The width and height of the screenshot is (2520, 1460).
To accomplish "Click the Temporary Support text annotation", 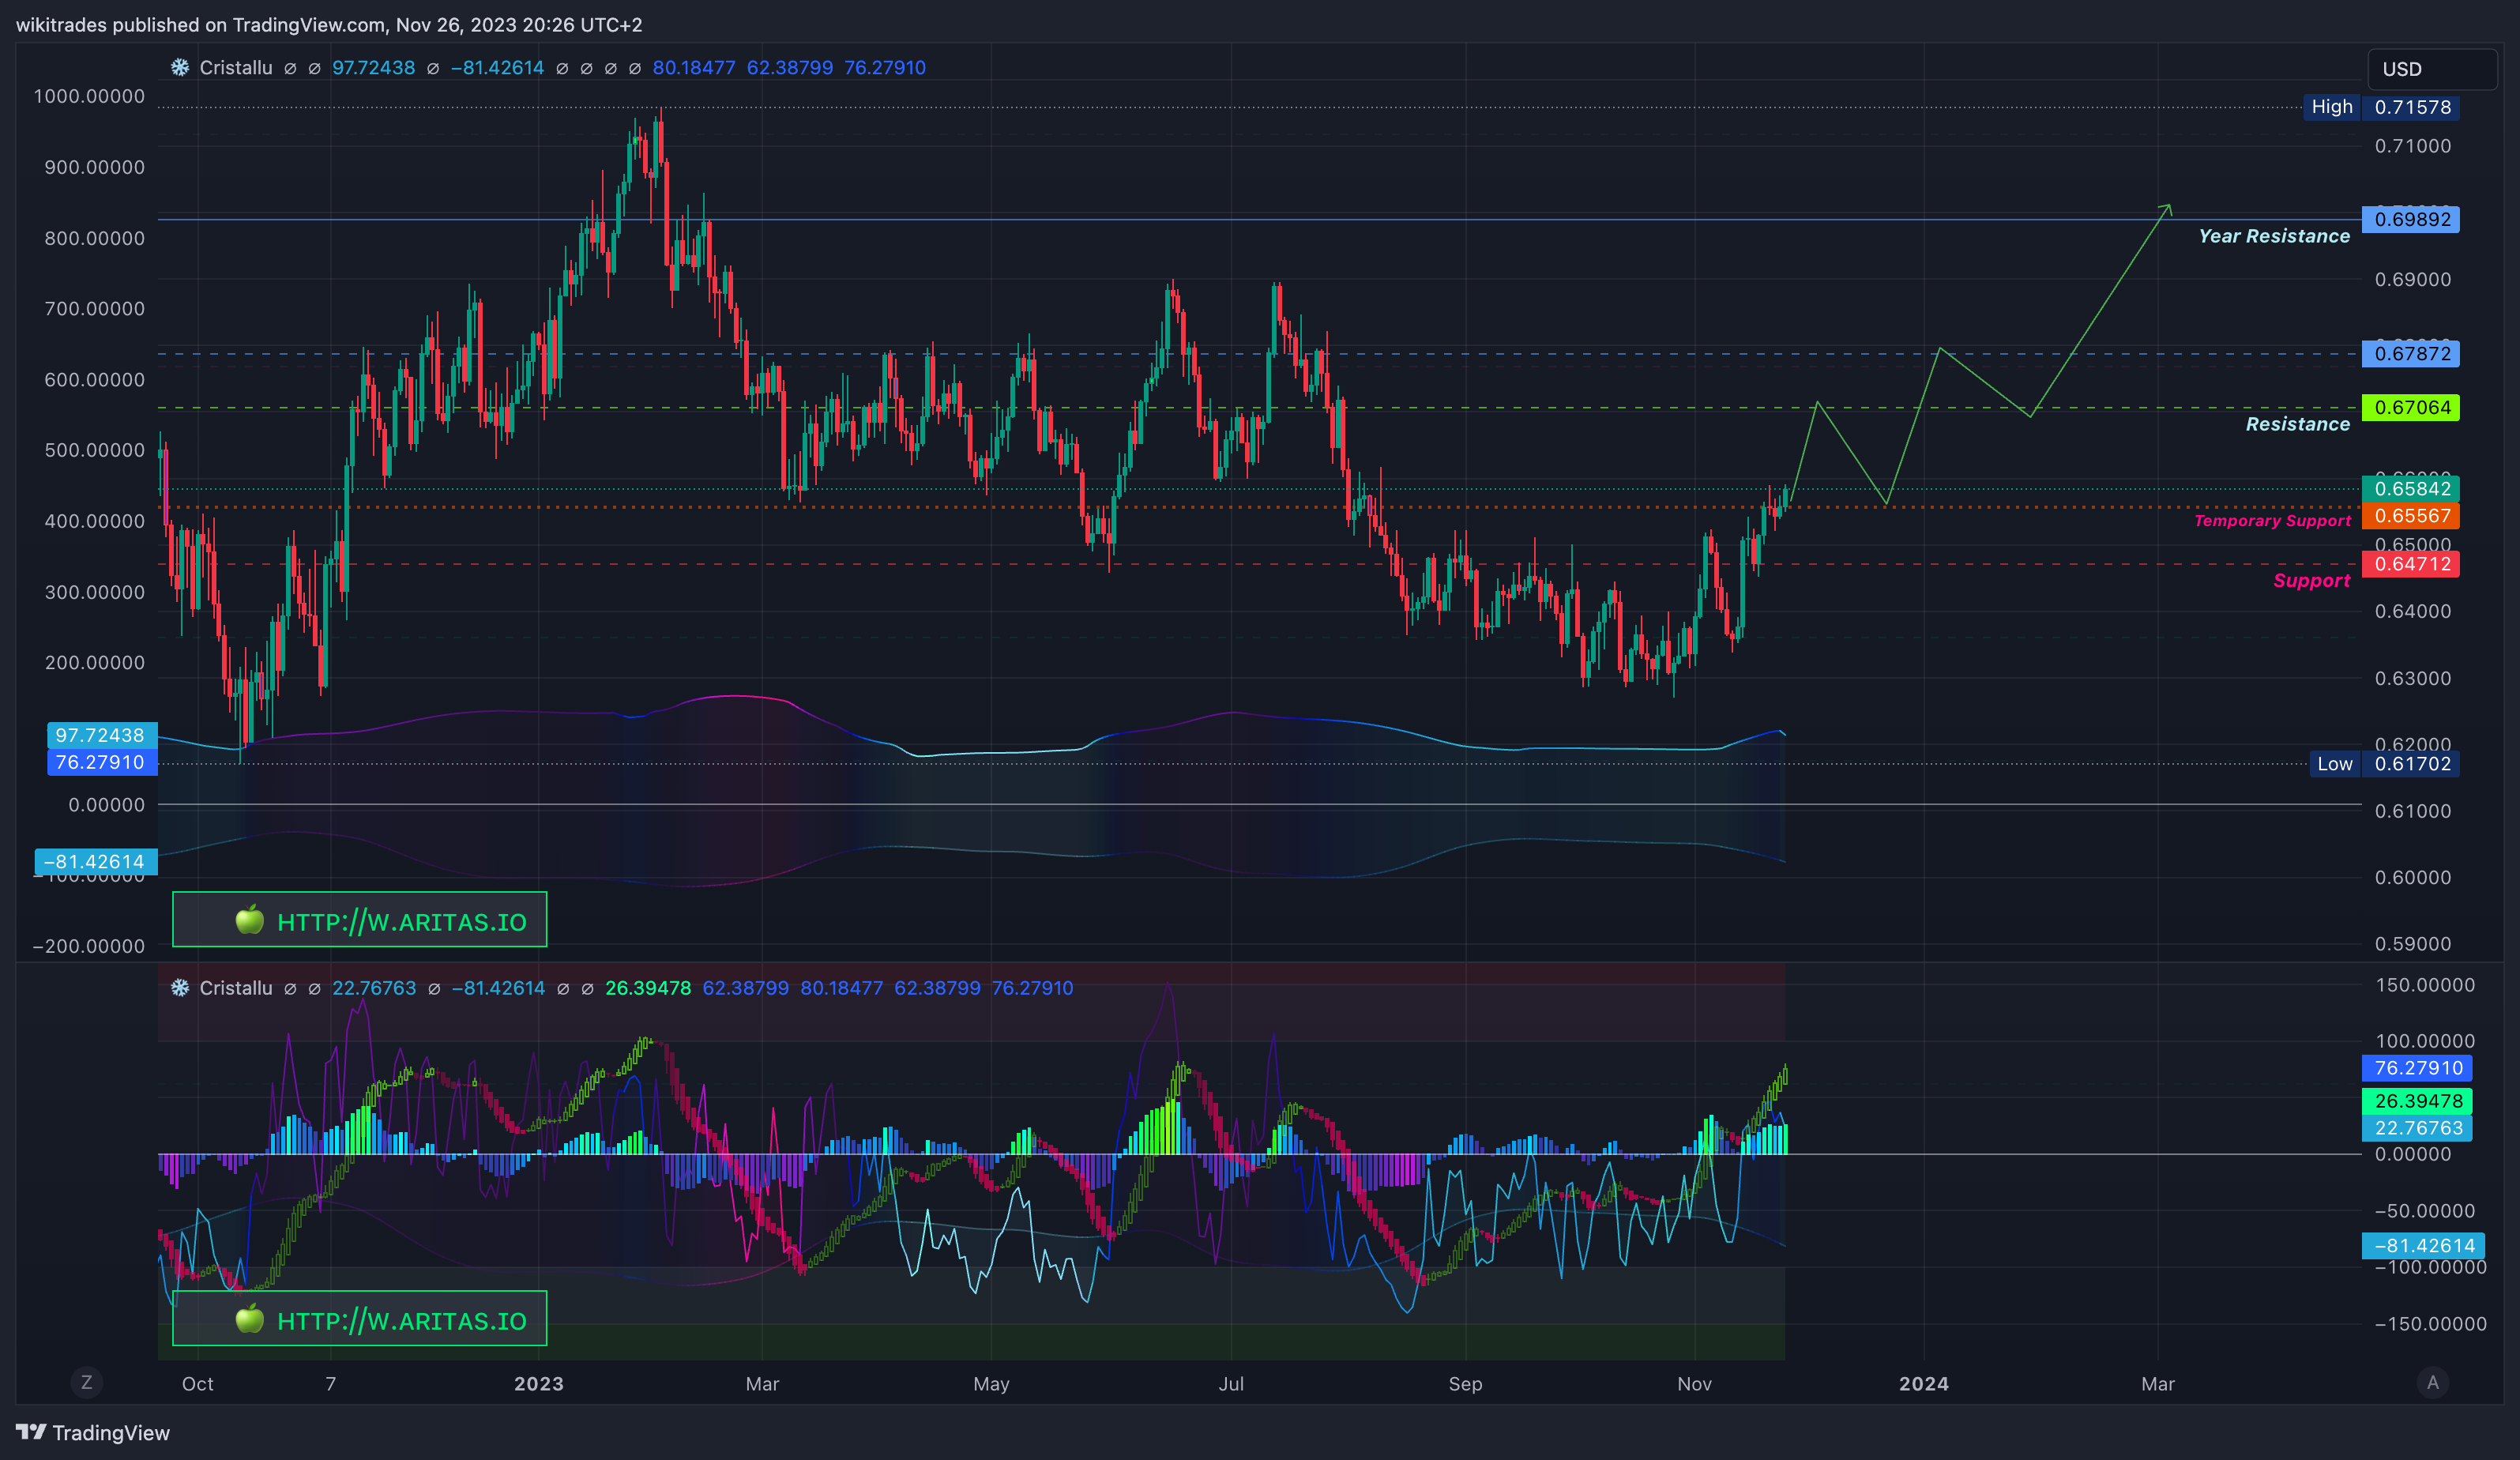I will click(2272, 520).
